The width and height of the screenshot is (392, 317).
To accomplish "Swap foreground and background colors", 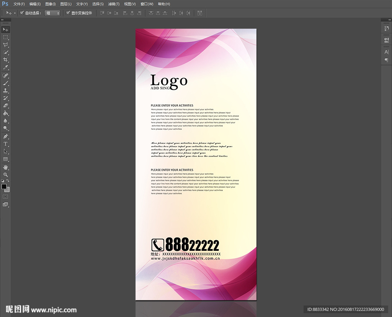I will click(8, 180).
